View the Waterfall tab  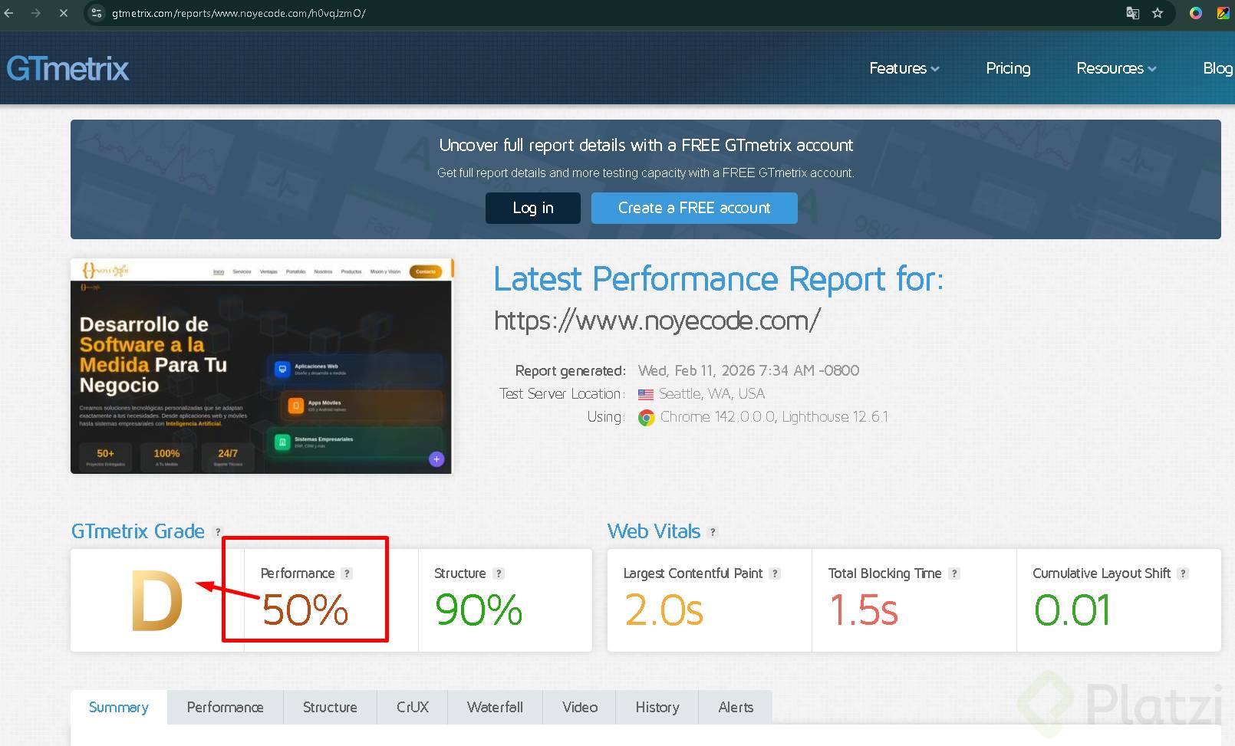tap(495, 708)
